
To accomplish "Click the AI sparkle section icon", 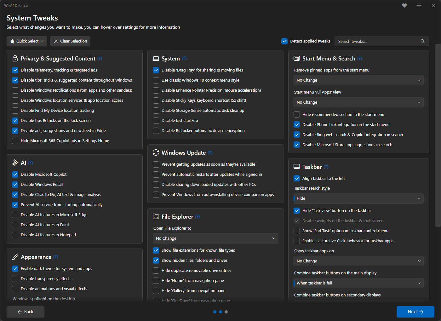I will click(15, 163).
